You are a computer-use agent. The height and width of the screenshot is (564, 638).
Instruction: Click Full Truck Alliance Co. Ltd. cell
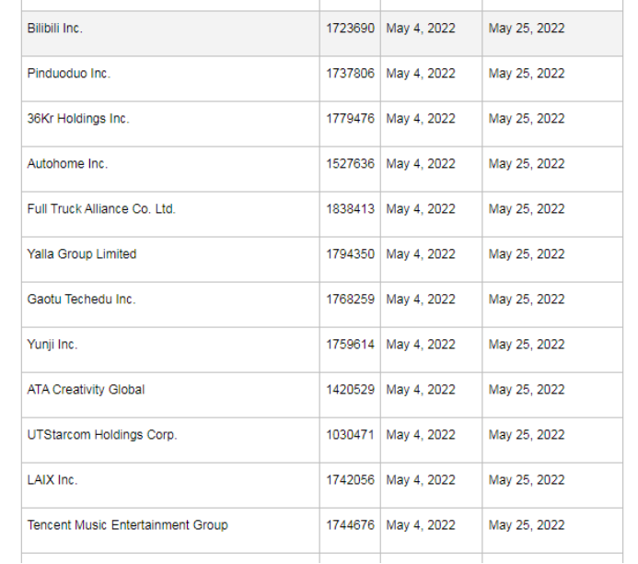101,209
